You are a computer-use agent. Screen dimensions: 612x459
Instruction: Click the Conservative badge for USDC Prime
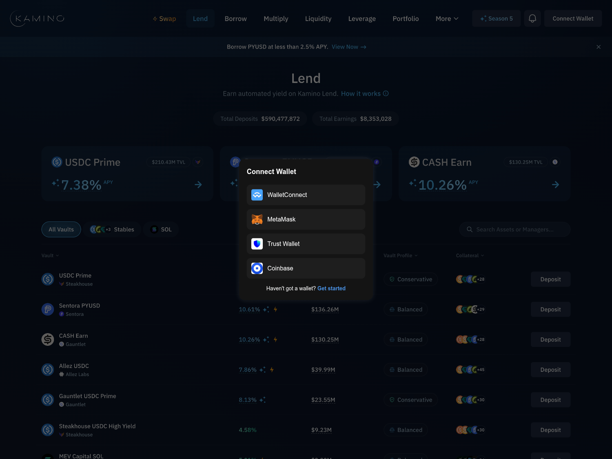(x=411, y=280)
